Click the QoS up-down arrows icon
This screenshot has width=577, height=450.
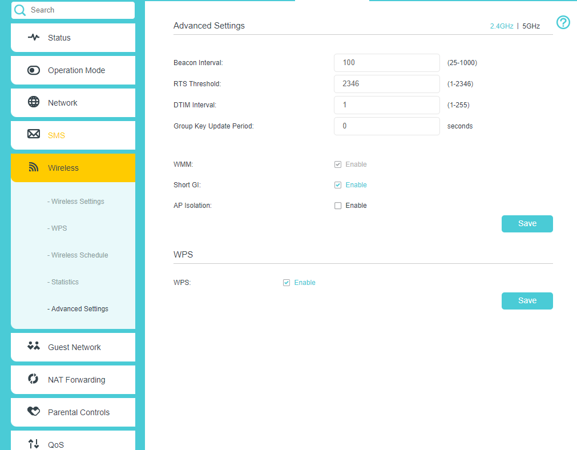(34, 444)
